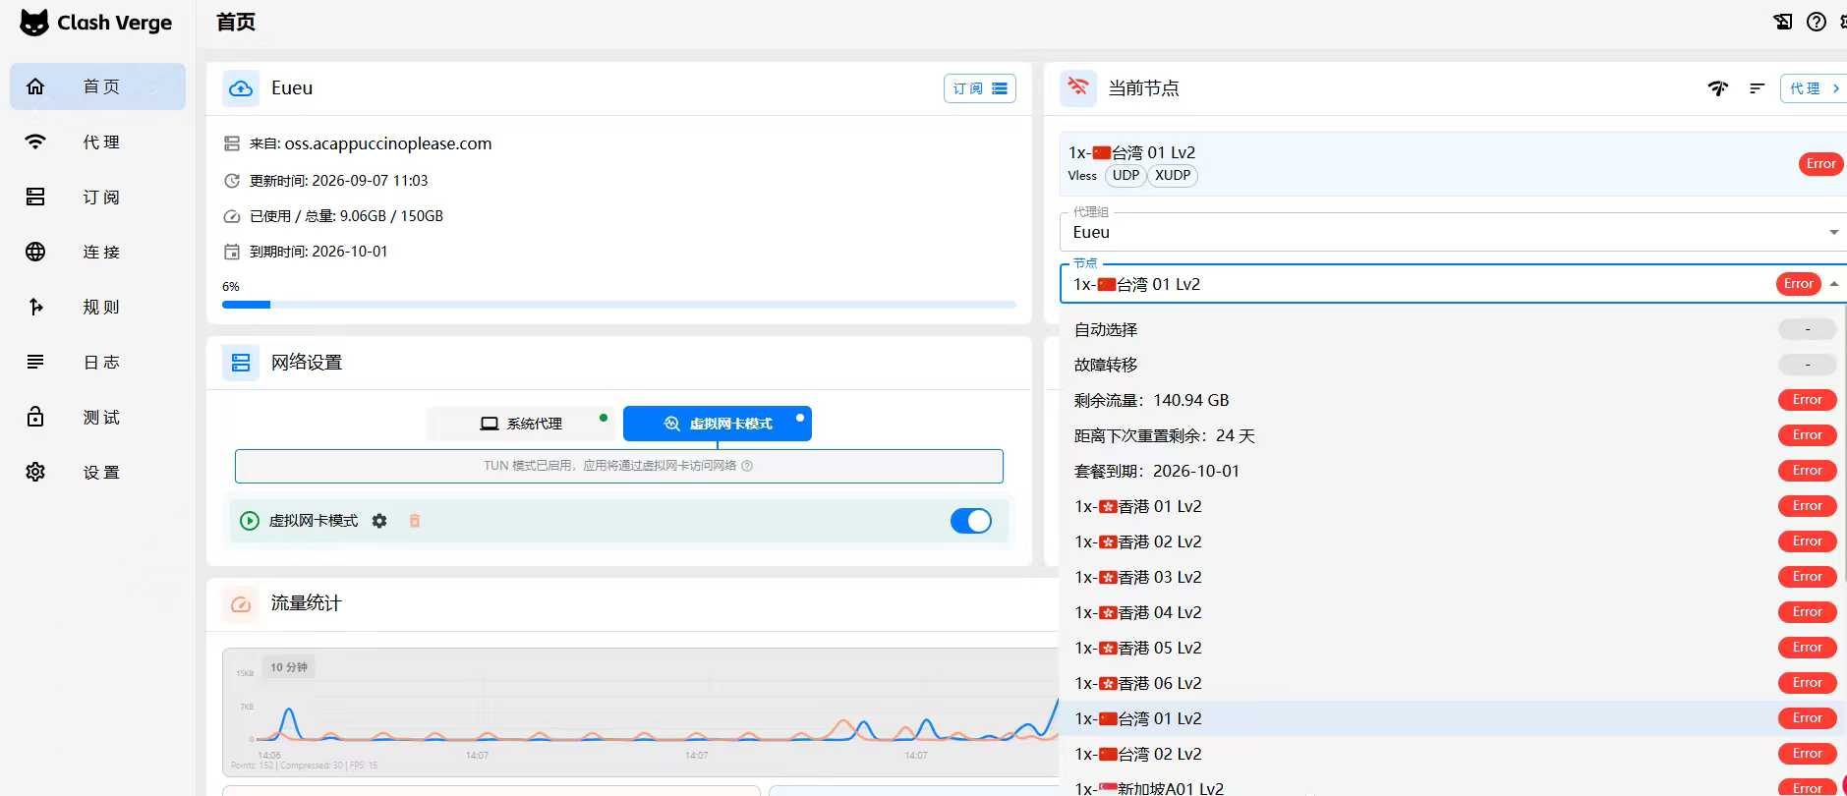Click the cloud icon beside Eueu
This screenshot has height=796, width=1847.
pyautogui.click(x=241, y=88)
